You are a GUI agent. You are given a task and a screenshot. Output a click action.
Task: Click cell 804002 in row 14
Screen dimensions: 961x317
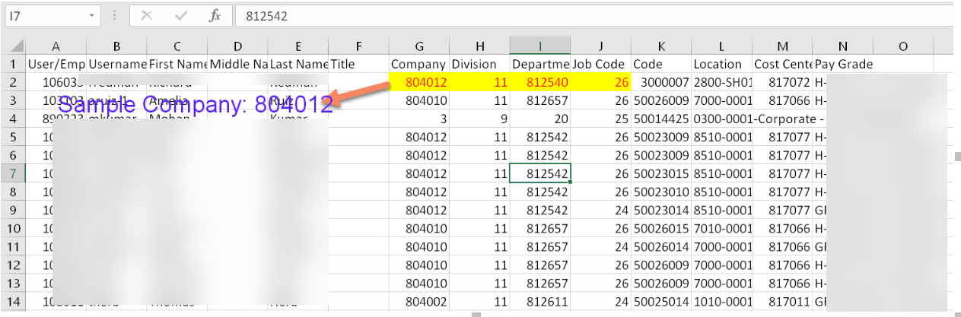[418, 301]
